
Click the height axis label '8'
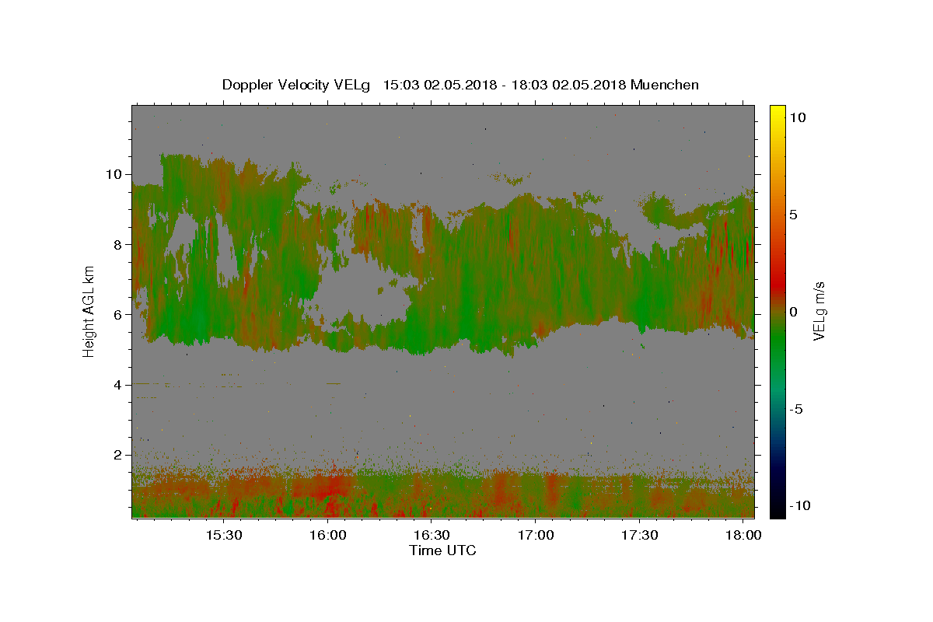tap(119, 244)
